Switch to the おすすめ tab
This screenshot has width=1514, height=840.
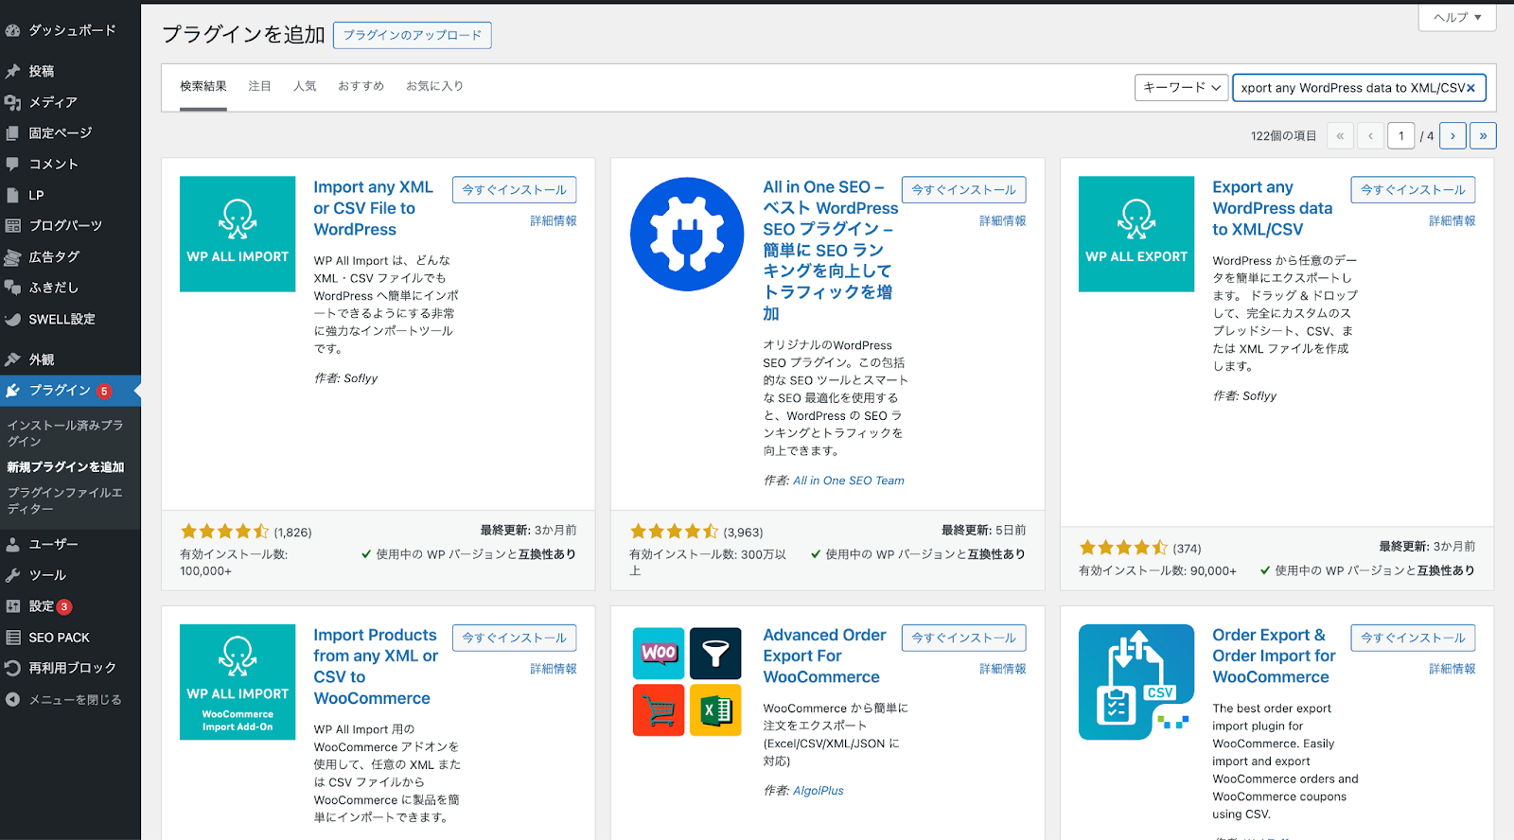click(361, 86)
